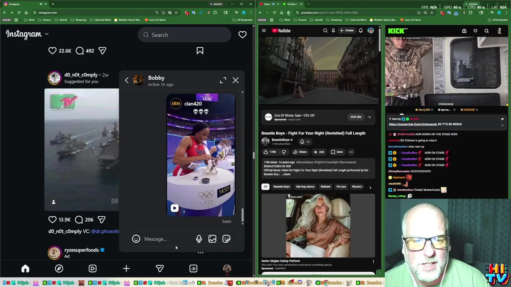Open the Senior Singles Dating ad thumbnail
511x287 pixels.
[318, 226]
